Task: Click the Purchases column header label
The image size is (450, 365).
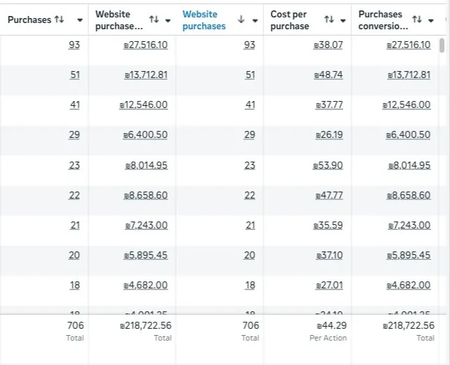Action: (x=29, y=20)
